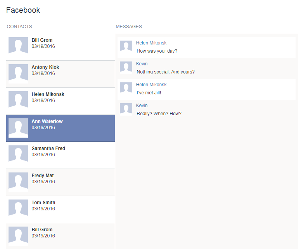
Task: Click the Facebook page title
Action: coord(23,10)
